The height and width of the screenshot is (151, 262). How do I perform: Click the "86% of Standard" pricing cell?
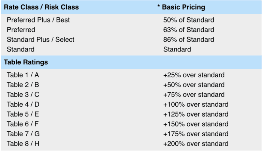coord(189,40)
